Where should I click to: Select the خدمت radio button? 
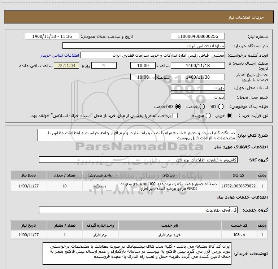(202, 107)
